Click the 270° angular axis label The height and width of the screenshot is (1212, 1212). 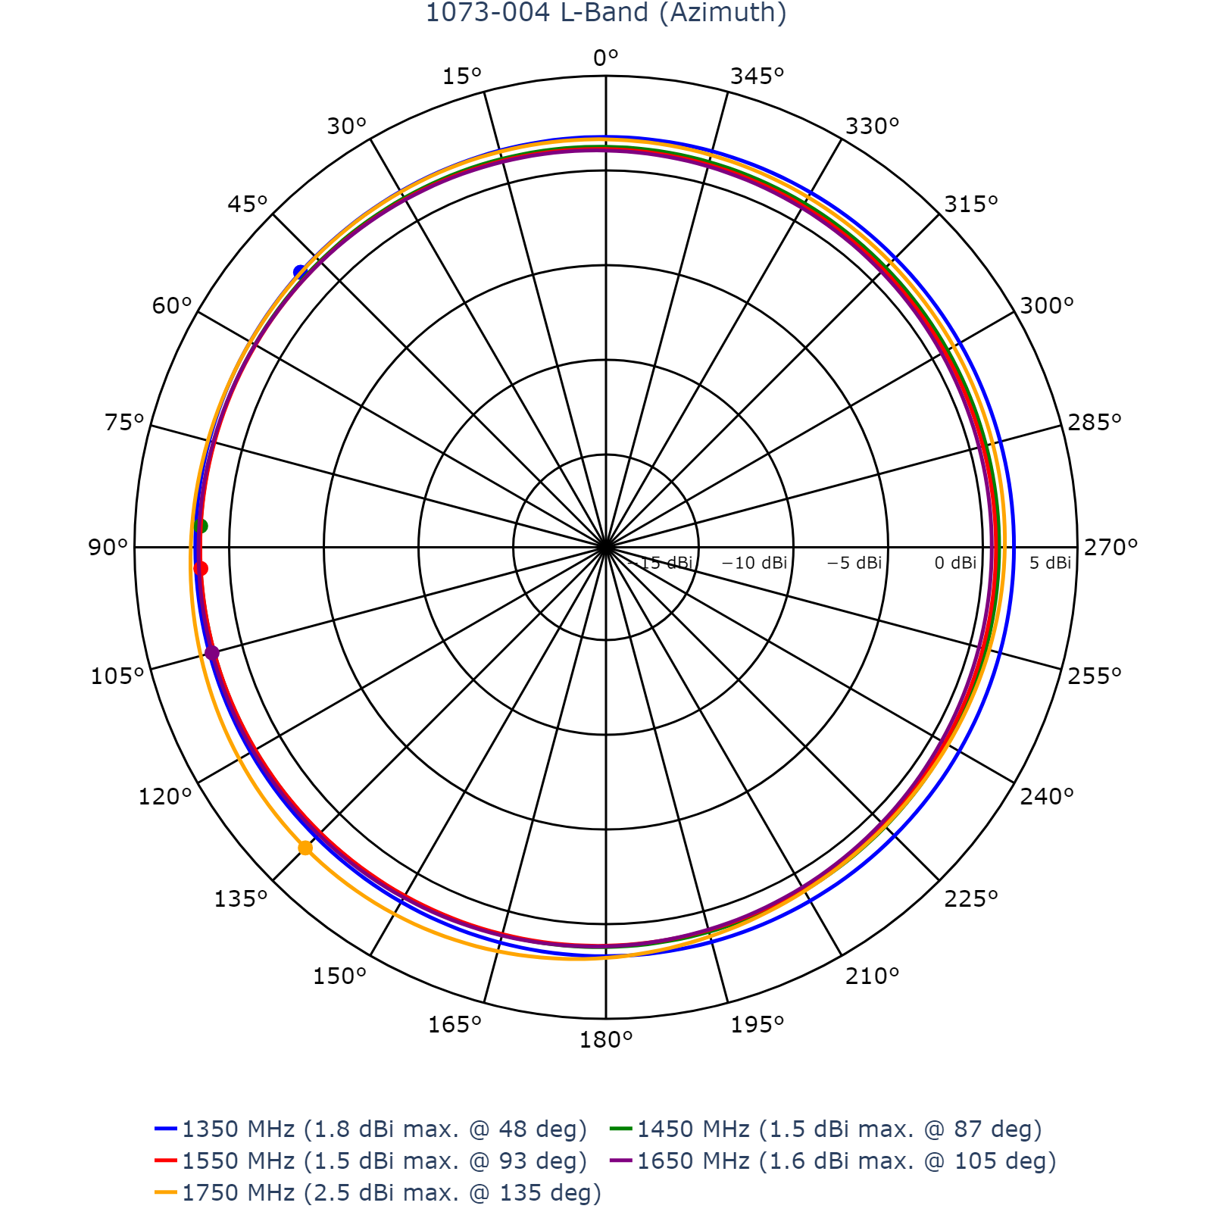click(1111, 547)
